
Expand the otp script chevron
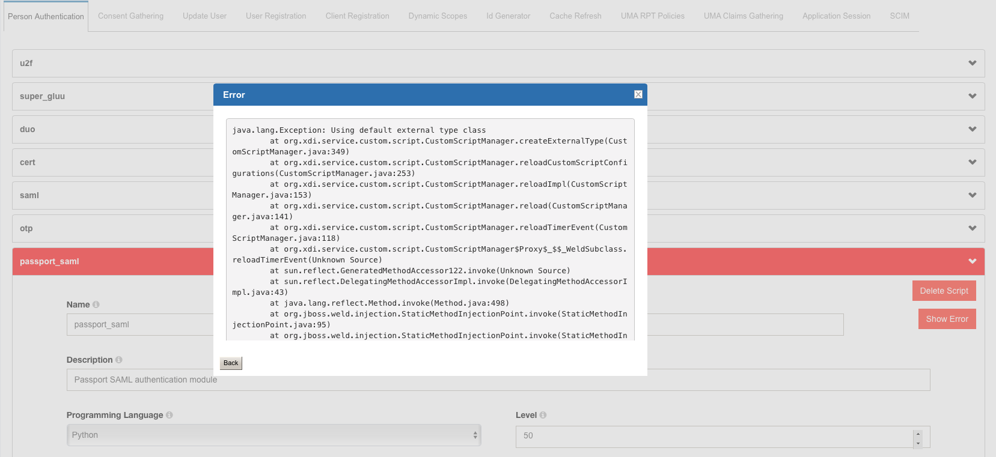point(972,228)
